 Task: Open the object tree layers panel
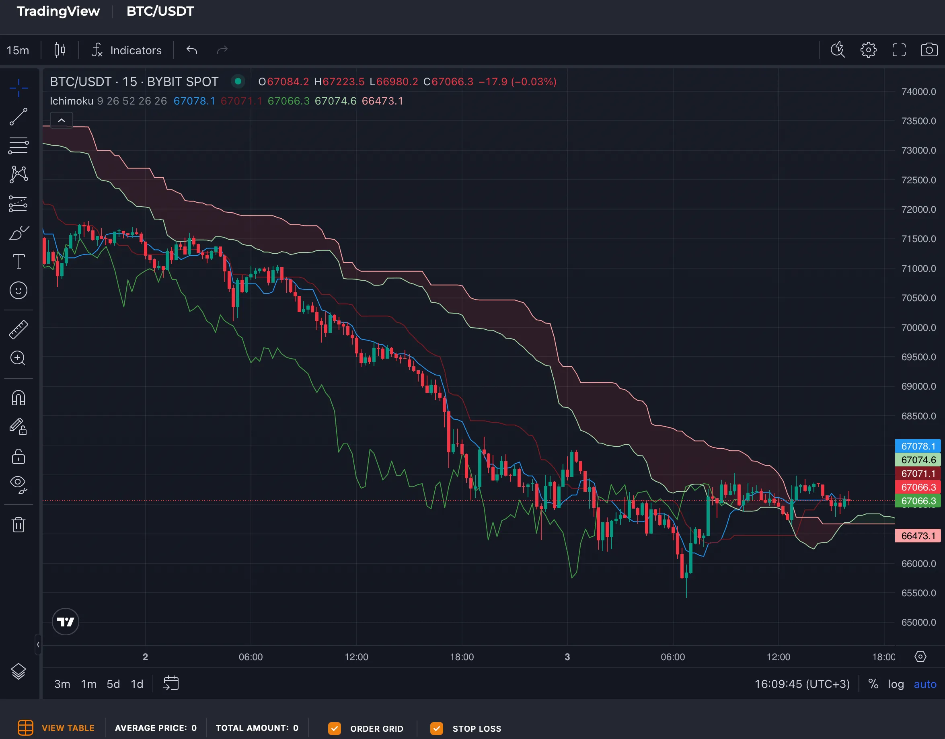18,671
